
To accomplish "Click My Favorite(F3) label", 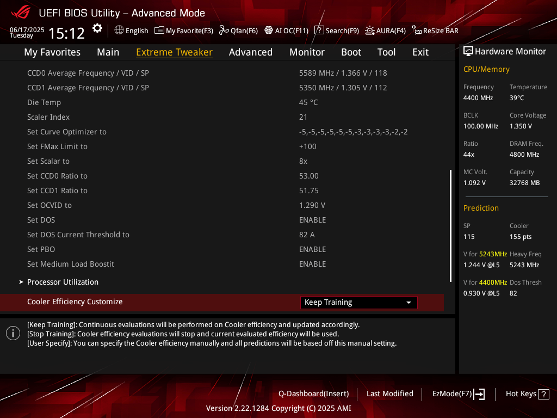I will (x=189, y=31).
